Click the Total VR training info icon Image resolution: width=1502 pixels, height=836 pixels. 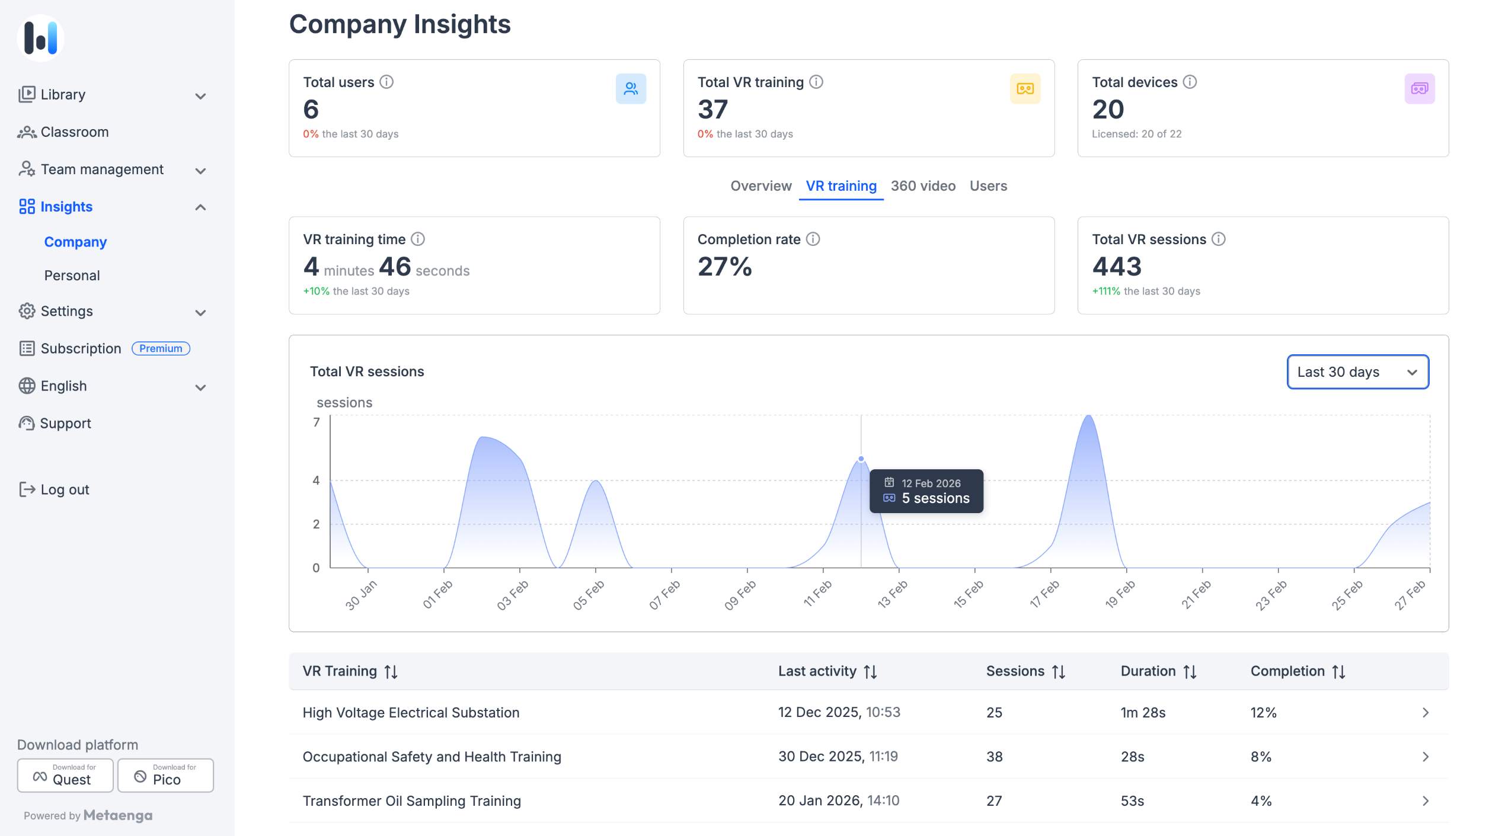[x=816, y=82]
